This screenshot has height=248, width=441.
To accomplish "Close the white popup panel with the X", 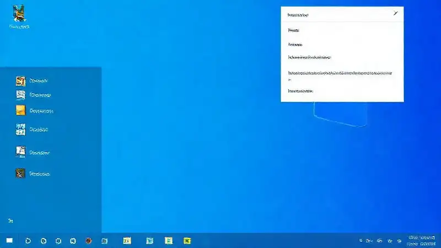I will click(395, 13).
